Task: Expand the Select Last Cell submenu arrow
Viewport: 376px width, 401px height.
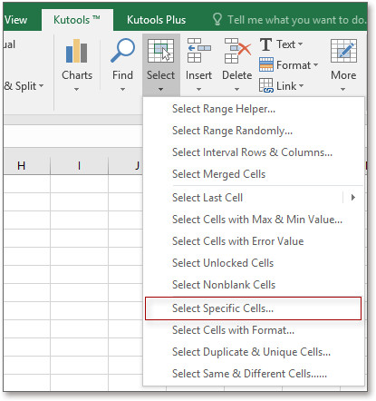Action: click(353, 198)
